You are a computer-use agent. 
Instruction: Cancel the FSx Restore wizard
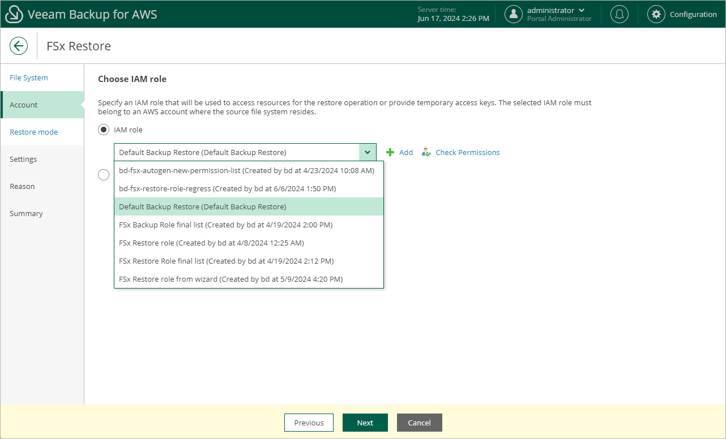(420, 423)
